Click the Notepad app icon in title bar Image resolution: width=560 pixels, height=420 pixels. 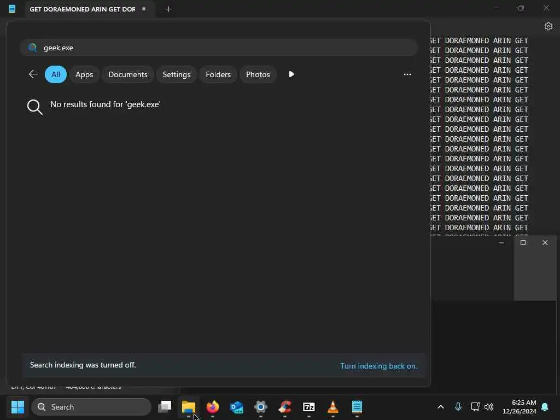tap(12, 9)
